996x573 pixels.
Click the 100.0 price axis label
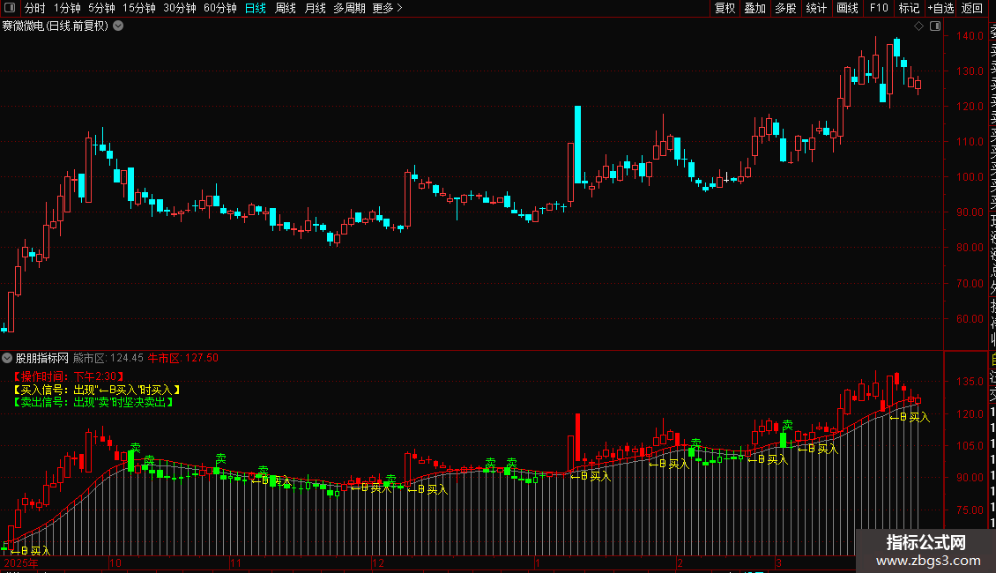click(x=970, y=177)
